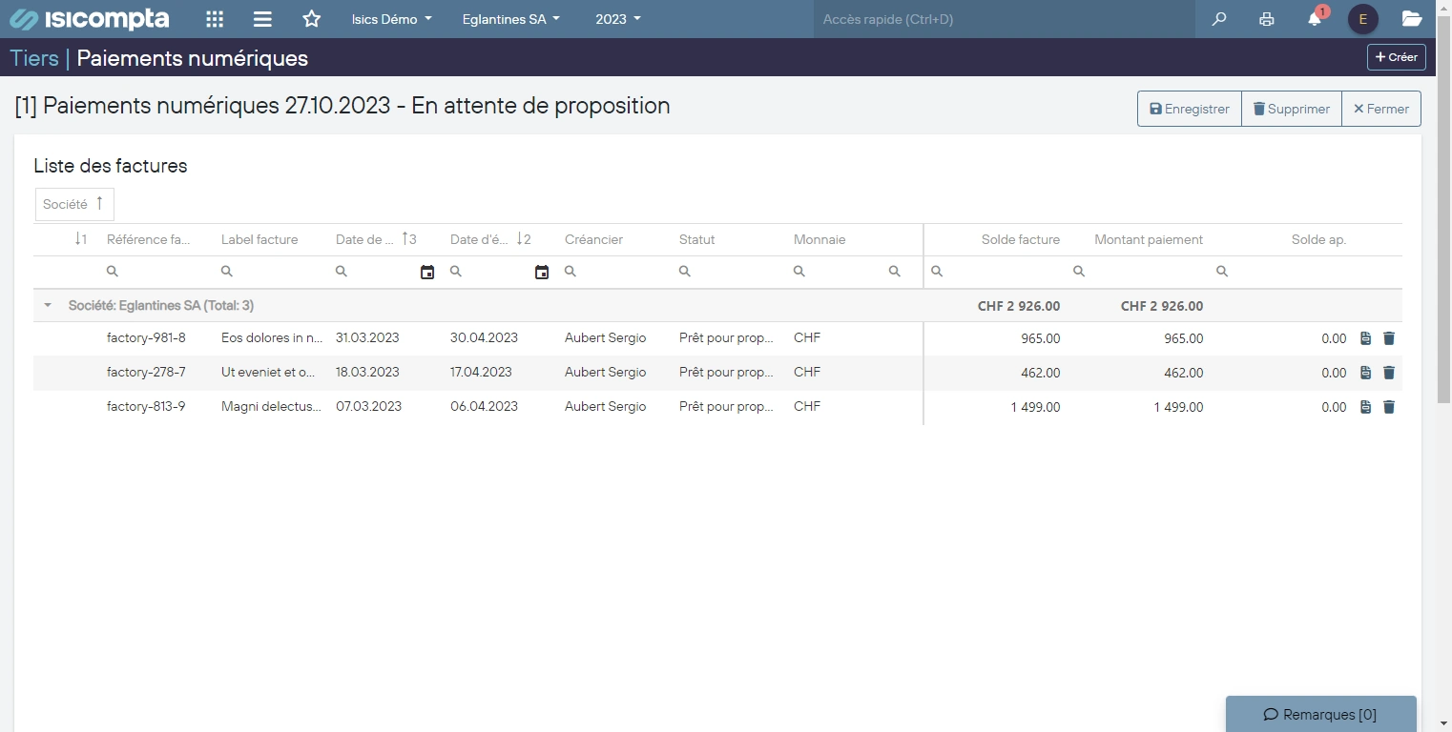Open the notifications bell
The image size is (1452, 732).
pos(1315,19)
